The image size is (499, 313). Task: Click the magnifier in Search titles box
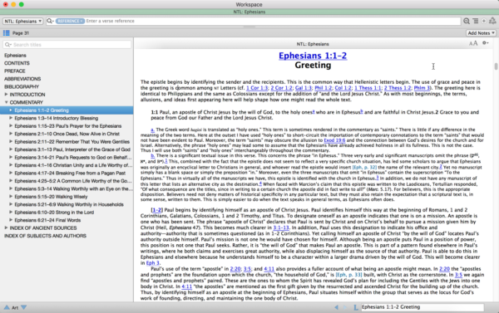8,45
